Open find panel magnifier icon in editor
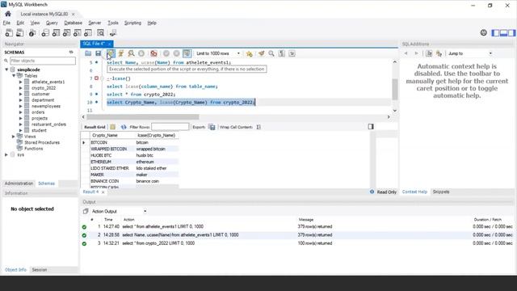This screenshot has width=517, height=291. [x=271, y=53]
